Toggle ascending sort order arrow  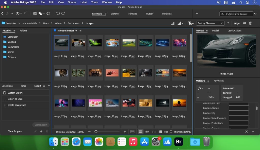click(x=228, y=23)
